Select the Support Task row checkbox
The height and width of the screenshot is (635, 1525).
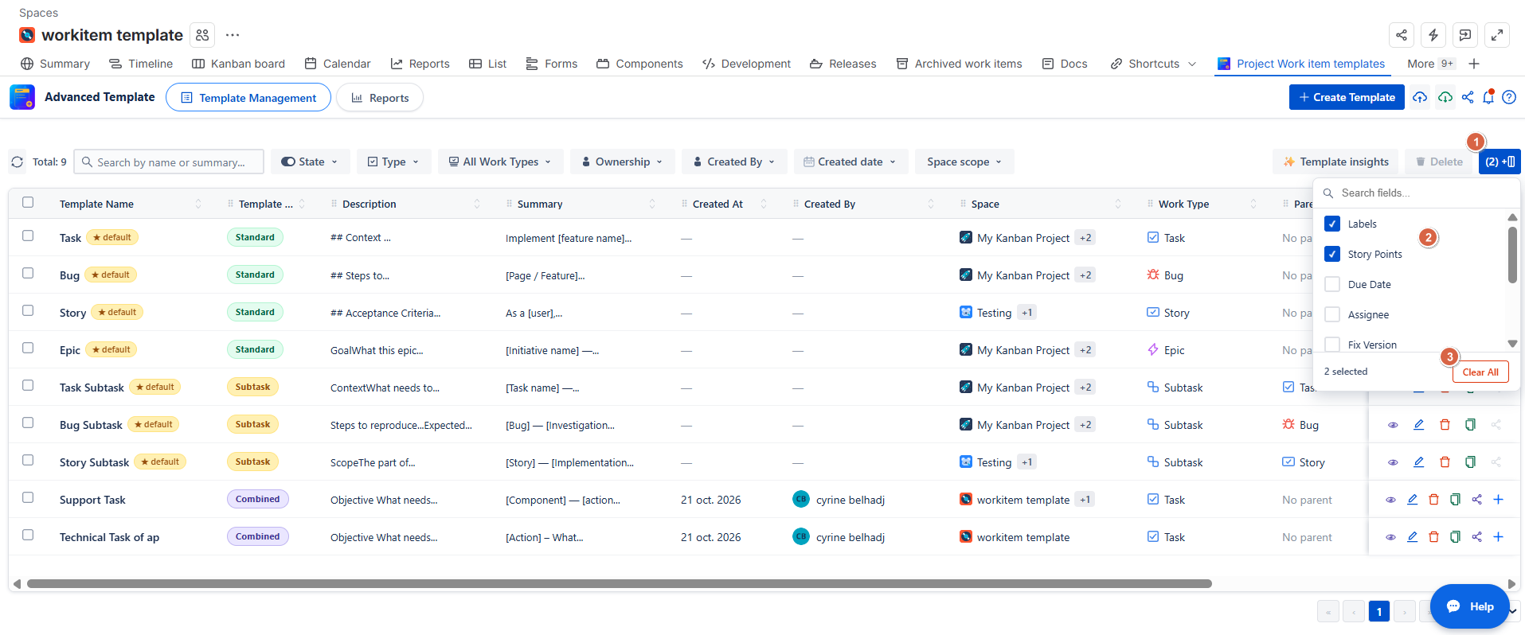pyautogui.click(x=28, y=497)
